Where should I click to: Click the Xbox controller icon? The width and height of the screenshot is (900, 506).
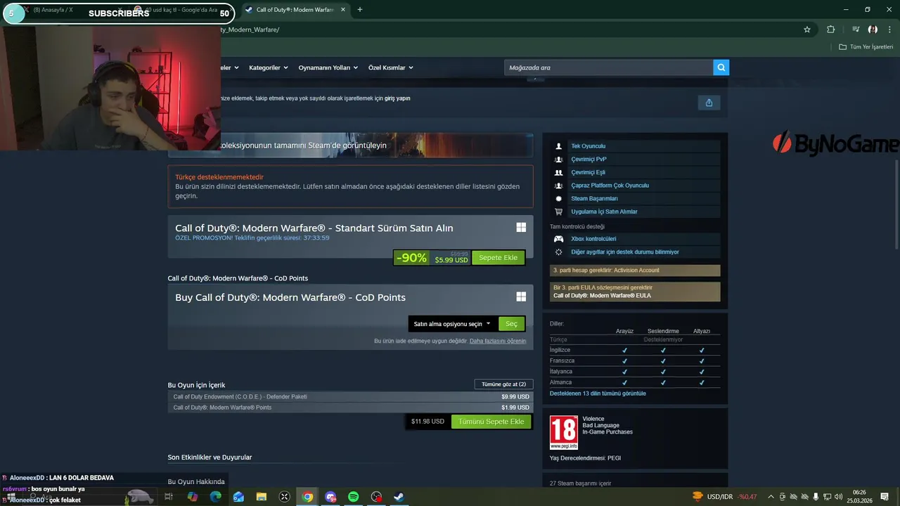pyautogui.click(x=558, y=239)
